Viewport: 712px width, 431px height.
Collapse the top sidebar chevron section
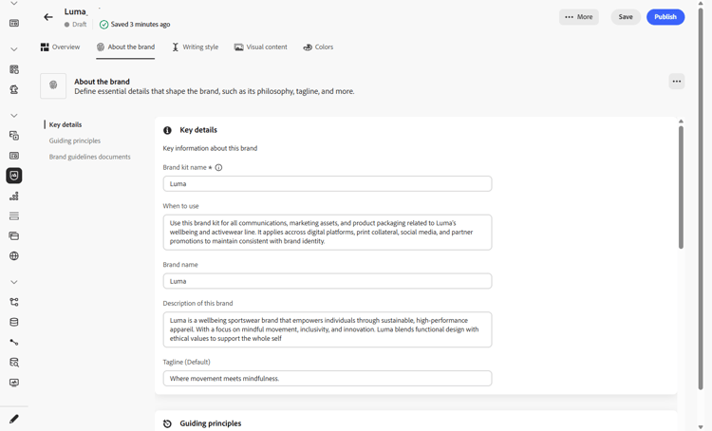(14, 4)
